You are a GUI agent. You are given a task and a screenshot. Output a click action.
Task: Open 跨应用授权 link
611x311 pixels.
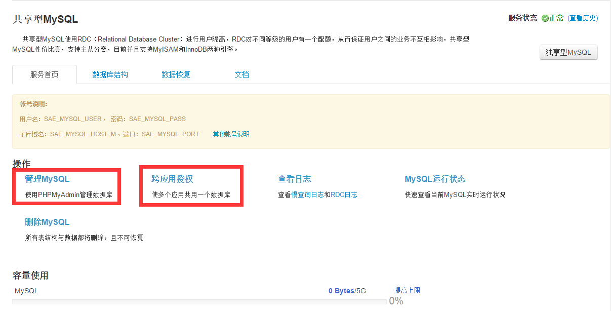tap(172, 179)
